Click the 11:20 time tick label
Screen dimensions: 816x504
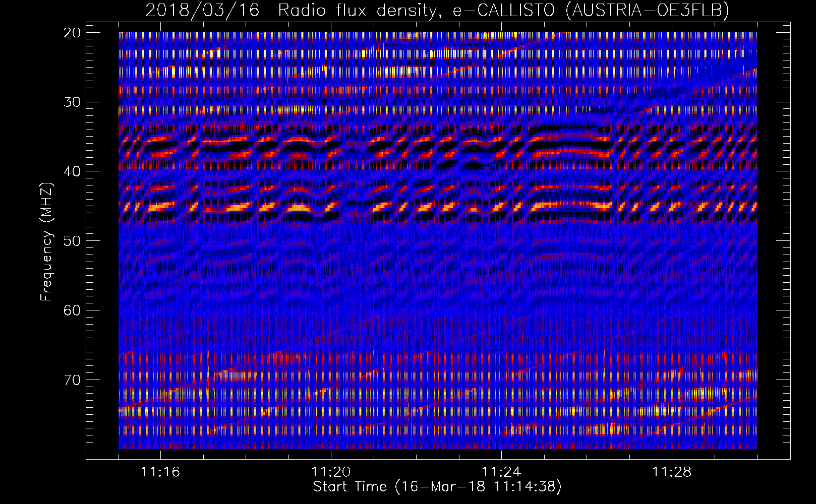(331, 472)
